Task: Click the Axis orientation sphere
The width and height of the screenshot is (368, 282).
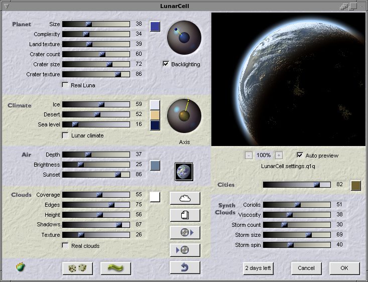Action: (x=184, y=116)
